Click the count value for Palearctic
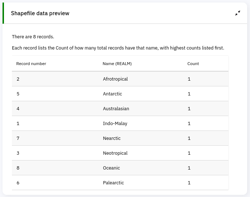Screen dimensions: 250x197 point(189,183)
